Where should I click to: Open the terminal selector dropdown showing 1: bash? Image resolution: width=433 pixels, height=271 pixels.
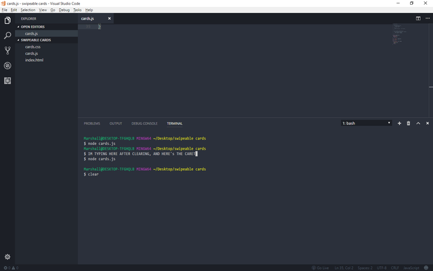pyautogui.click(x=366, y=123)
